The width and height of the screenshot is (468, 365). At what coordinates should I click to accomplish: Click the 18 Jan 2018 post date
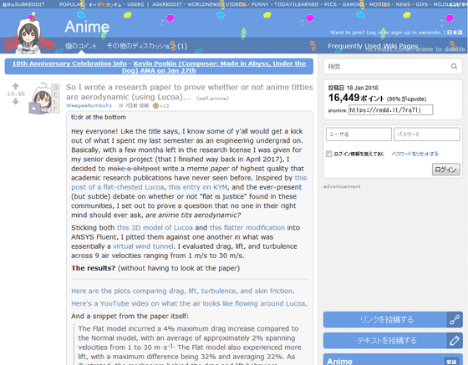(x=363, y=88)
